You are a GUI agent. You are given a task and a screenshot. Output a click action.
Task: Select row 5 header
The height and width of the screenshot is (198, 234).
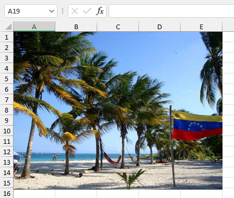[x=7, y=79]
